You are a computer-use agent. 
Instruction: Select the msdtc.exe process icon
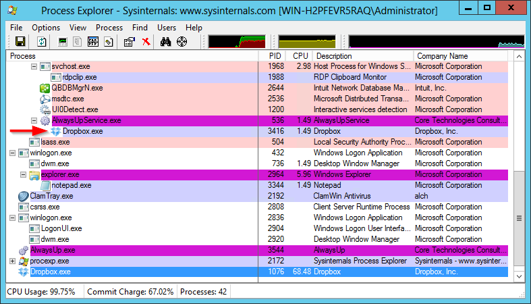(x=45, y=99)
